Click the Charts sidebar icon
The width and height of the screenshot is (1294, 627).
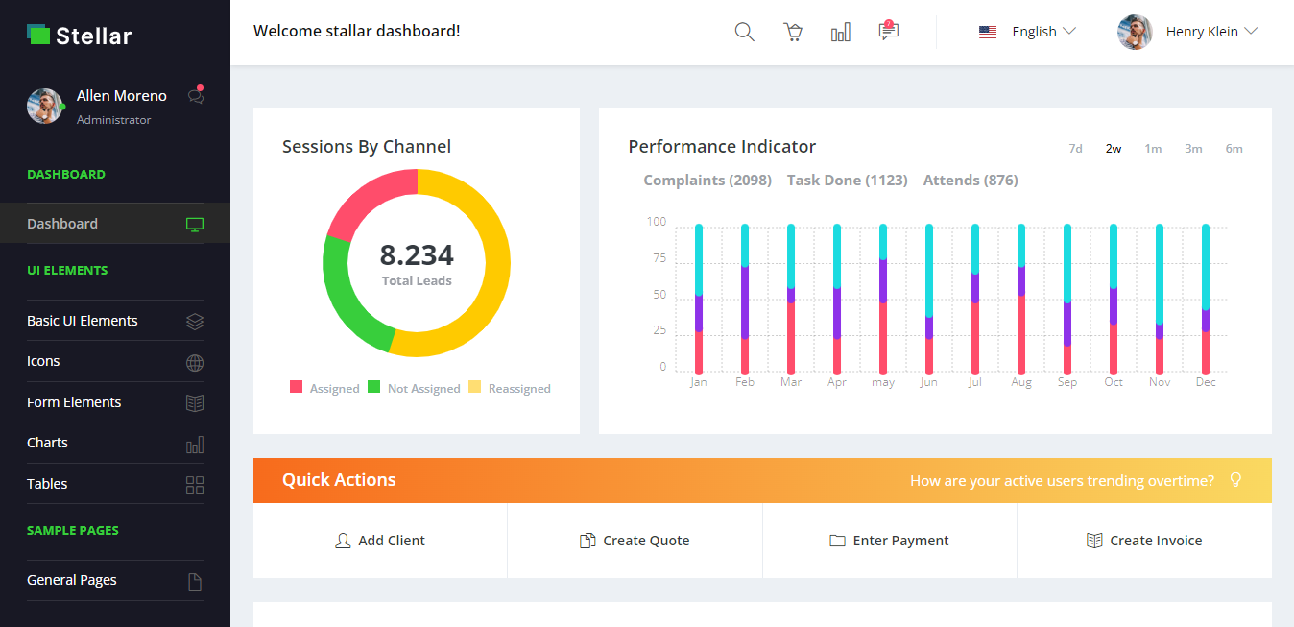click(x=195, y=443)
